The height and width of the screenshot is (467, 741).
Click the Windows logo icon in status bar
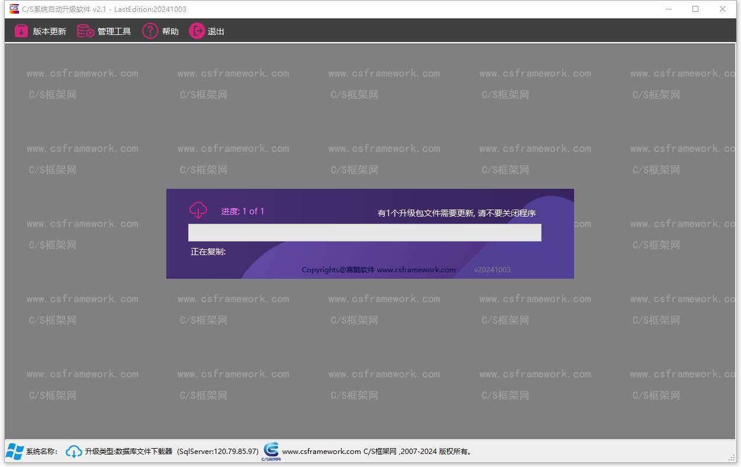tap(15, 451)
